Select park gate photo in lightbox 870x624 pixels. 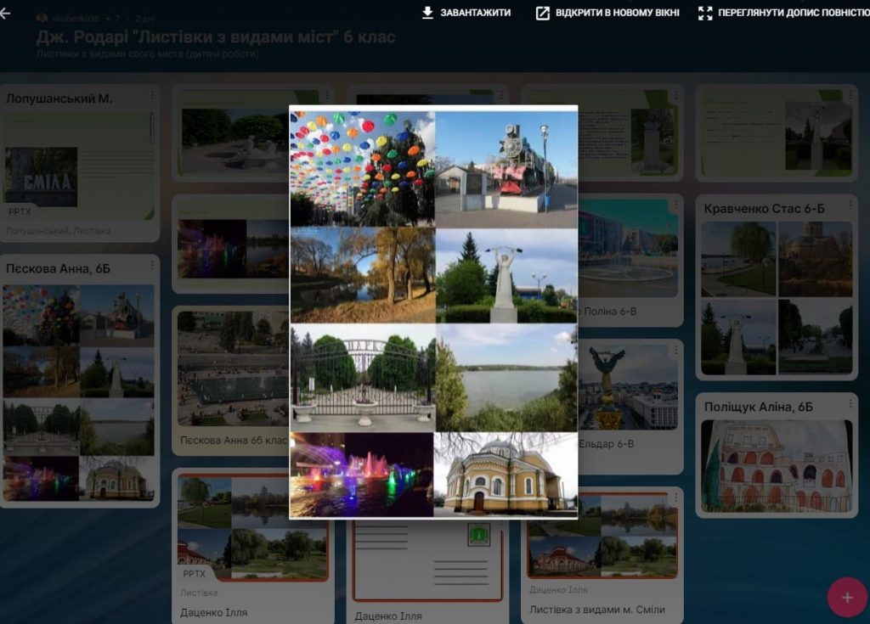[x=363, y=379]
